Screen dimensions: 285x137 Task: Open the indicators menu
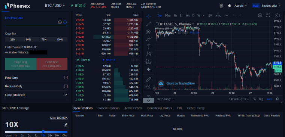(226, 15)
